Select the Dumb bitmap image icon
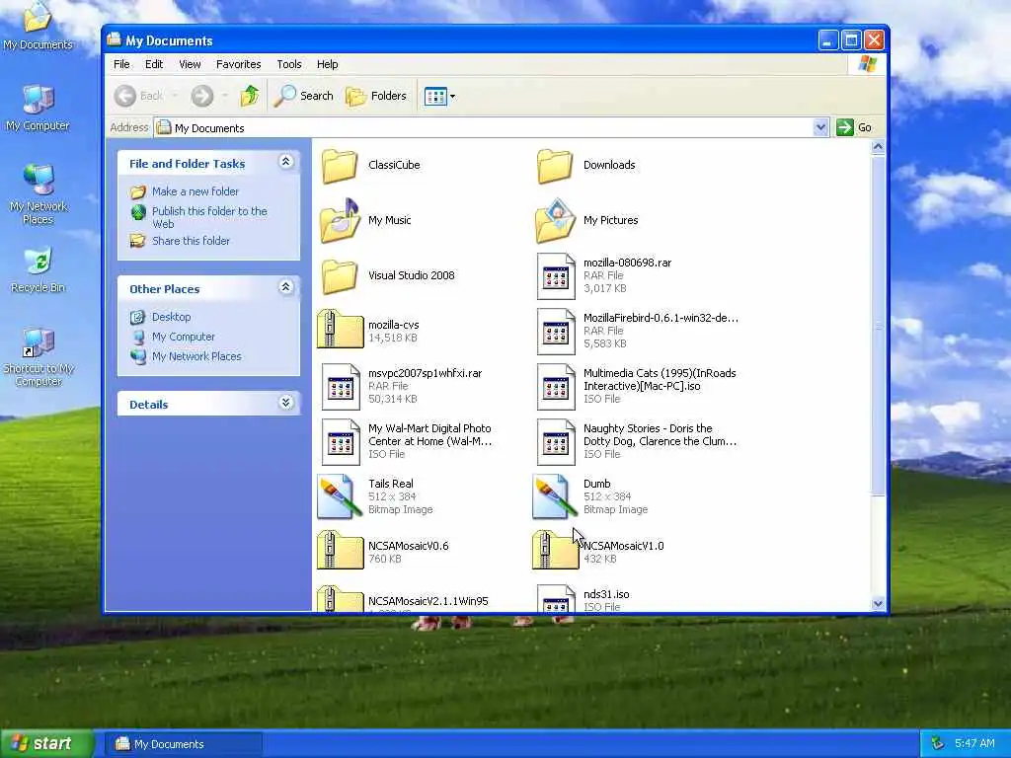The width and height of the screenshot is (1011, 758). click(555, 496)
